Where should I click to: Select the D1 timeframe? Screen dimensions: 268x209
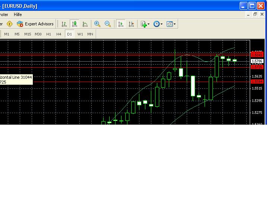click(x=69, y=34)
